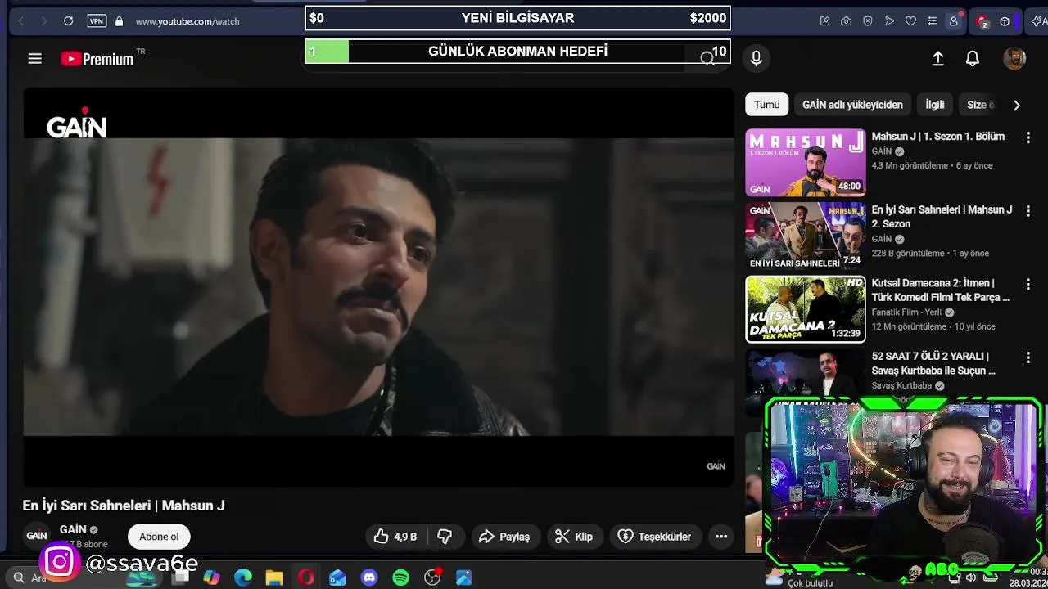Share the video via Paylaş
1048x589 pixels.
[504, 537]
